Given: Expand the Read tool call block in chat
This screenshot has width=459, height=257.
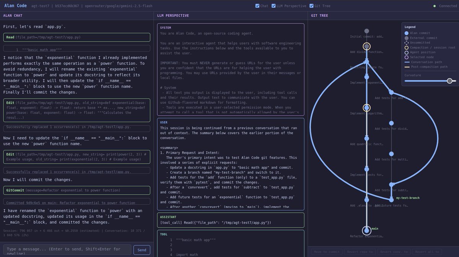Looking at the screenshot, I should click(x=76, y=37).
